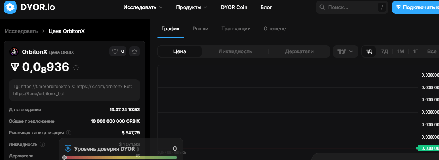Screen dimensions: 439x160
Task: Select the Цена chart mode
Action: coord(180,51)
